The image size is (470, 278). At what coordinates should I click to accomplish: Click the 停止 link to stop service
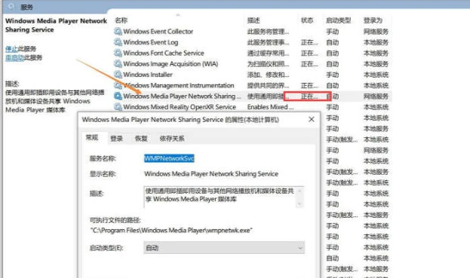[11, 49]
